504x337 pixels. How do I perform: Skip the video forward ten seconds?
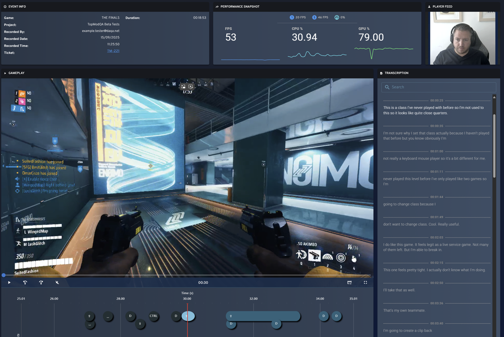pos(41,282)
